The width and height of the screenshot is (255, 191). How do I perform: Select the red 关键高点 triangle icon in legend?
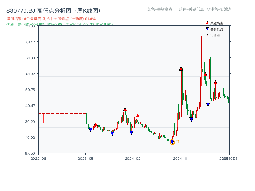click(x=207, y=23)
